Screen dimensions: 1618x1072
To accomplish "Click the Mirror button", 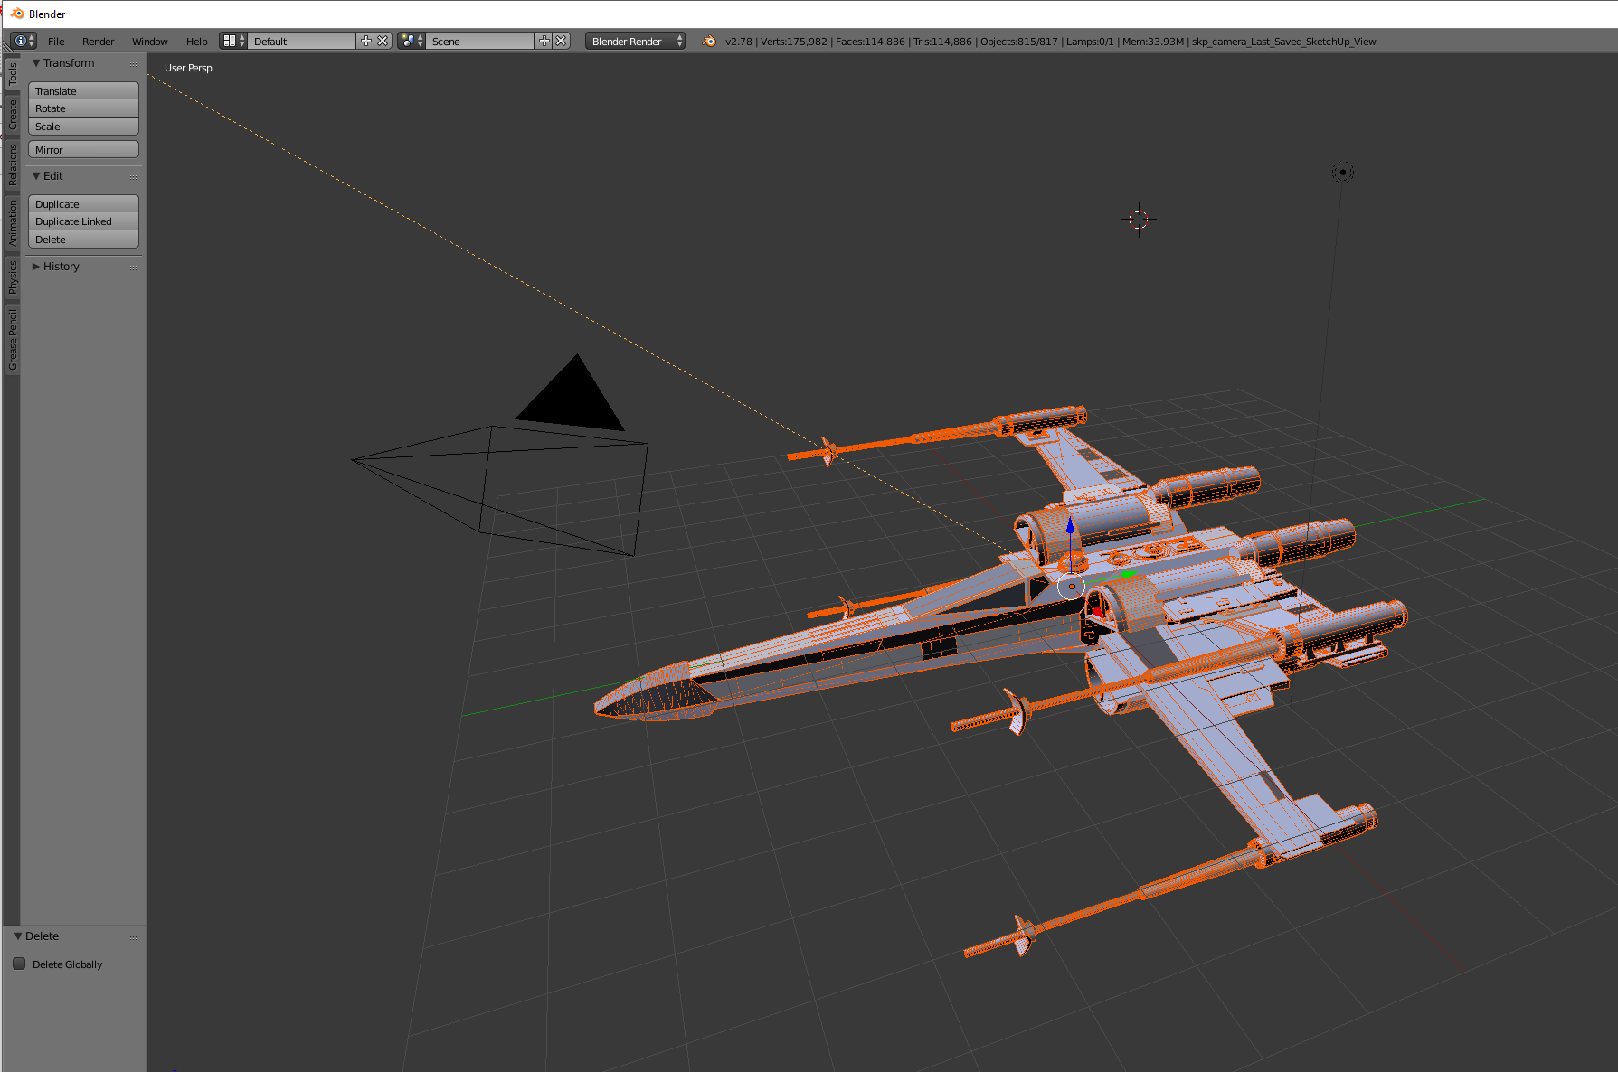I will (83, 150).
